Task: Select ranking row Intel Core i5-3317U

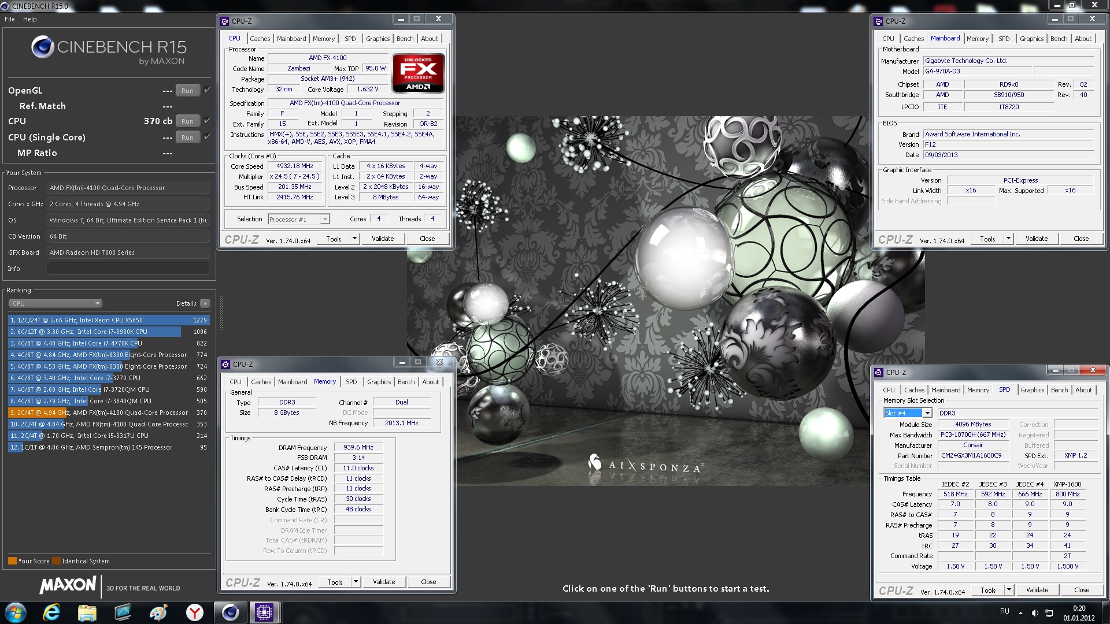Action: [x=109, y=436]
